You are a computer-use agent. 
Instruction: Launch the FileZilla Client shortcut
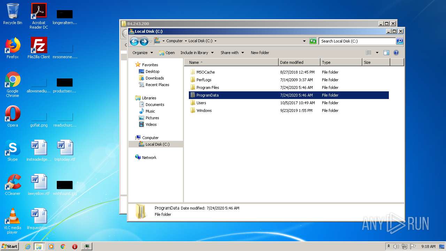[39, 48]
